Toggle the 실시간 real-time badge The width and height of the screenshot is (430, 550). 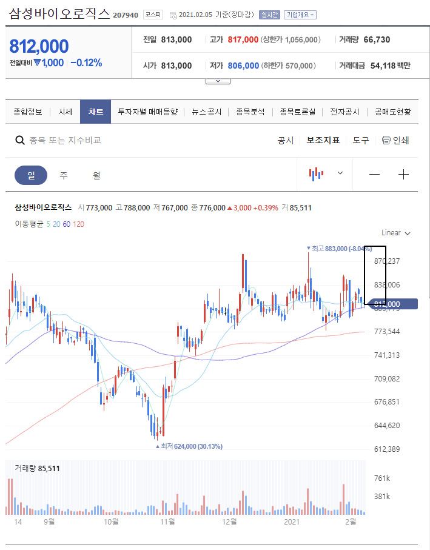[x=269, y=15]
